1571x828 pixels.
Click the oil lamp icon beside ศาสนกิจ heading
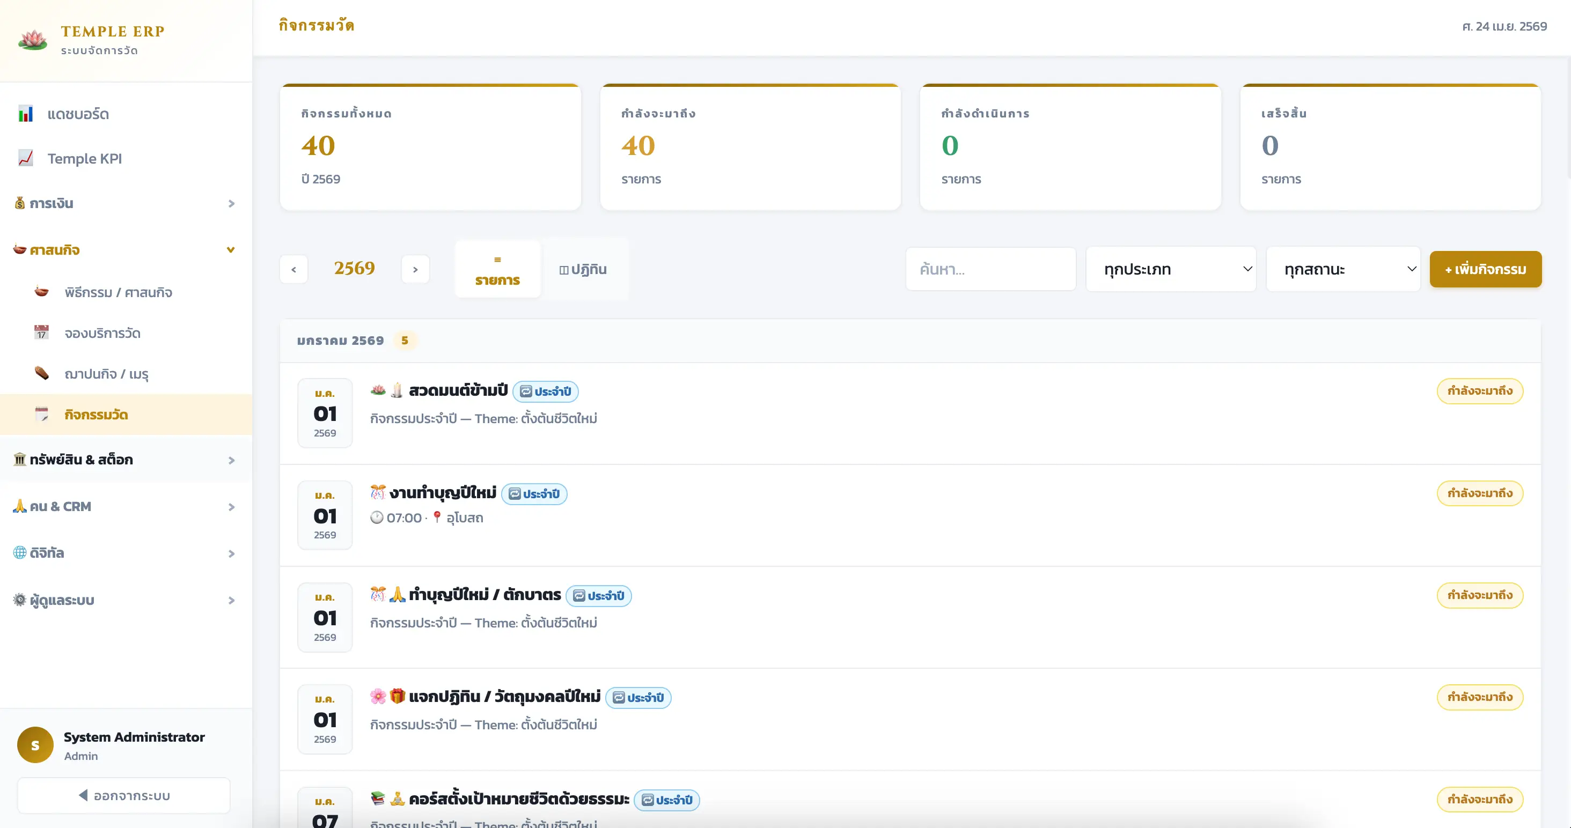pyautogui.click(x=20, y=249)
